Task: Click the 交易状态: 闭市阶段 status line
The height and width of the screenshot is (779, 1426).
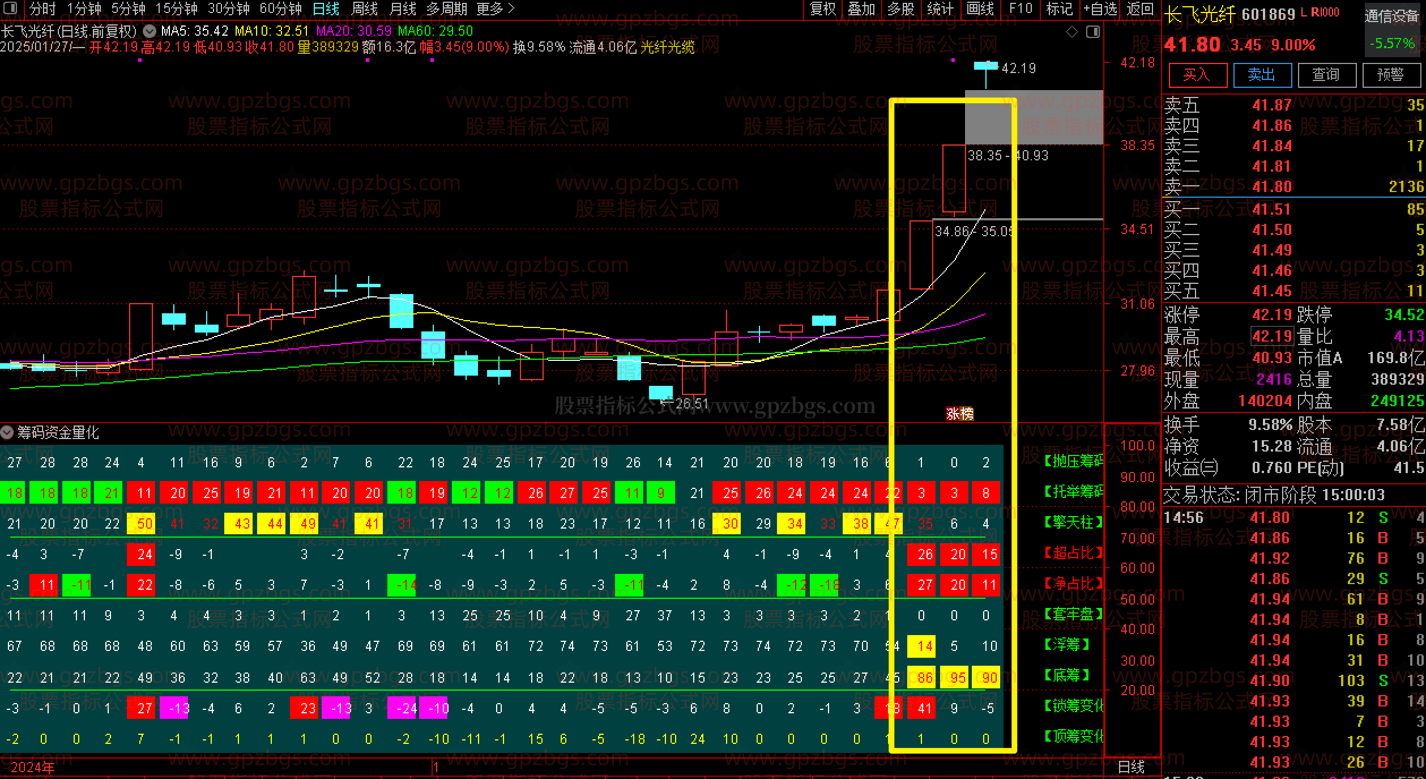Action: (1274, 495)
